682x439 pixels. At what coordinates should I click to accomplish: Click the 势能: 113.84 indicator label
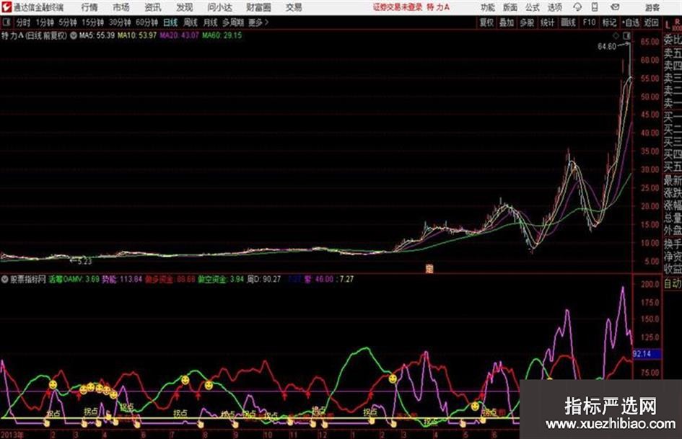122,279
